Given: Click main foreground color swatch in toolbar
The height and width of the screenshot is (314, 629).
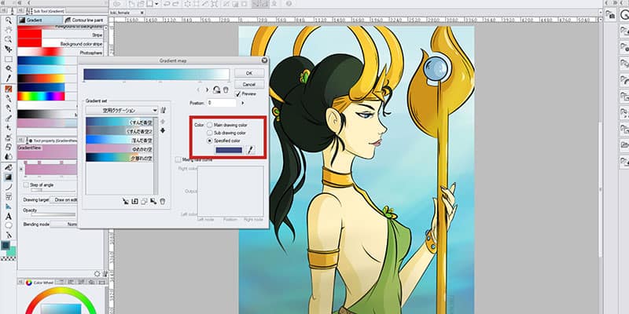Looking at the screenshot, I should [x=6, y=245].
